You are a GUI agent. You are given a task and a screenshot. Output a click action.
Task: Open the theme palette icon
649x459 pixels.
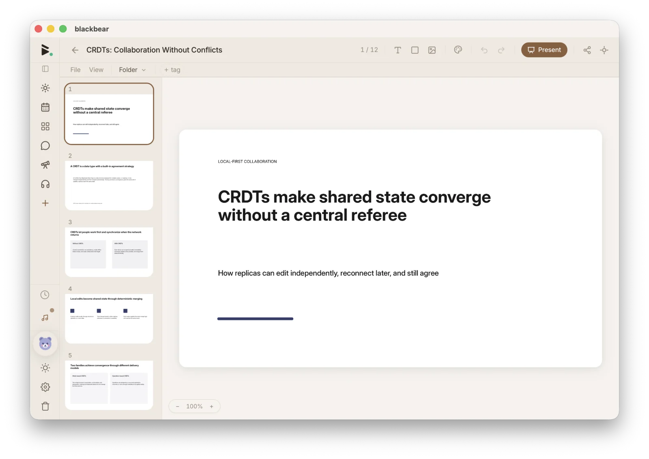(x=458, y=50)
